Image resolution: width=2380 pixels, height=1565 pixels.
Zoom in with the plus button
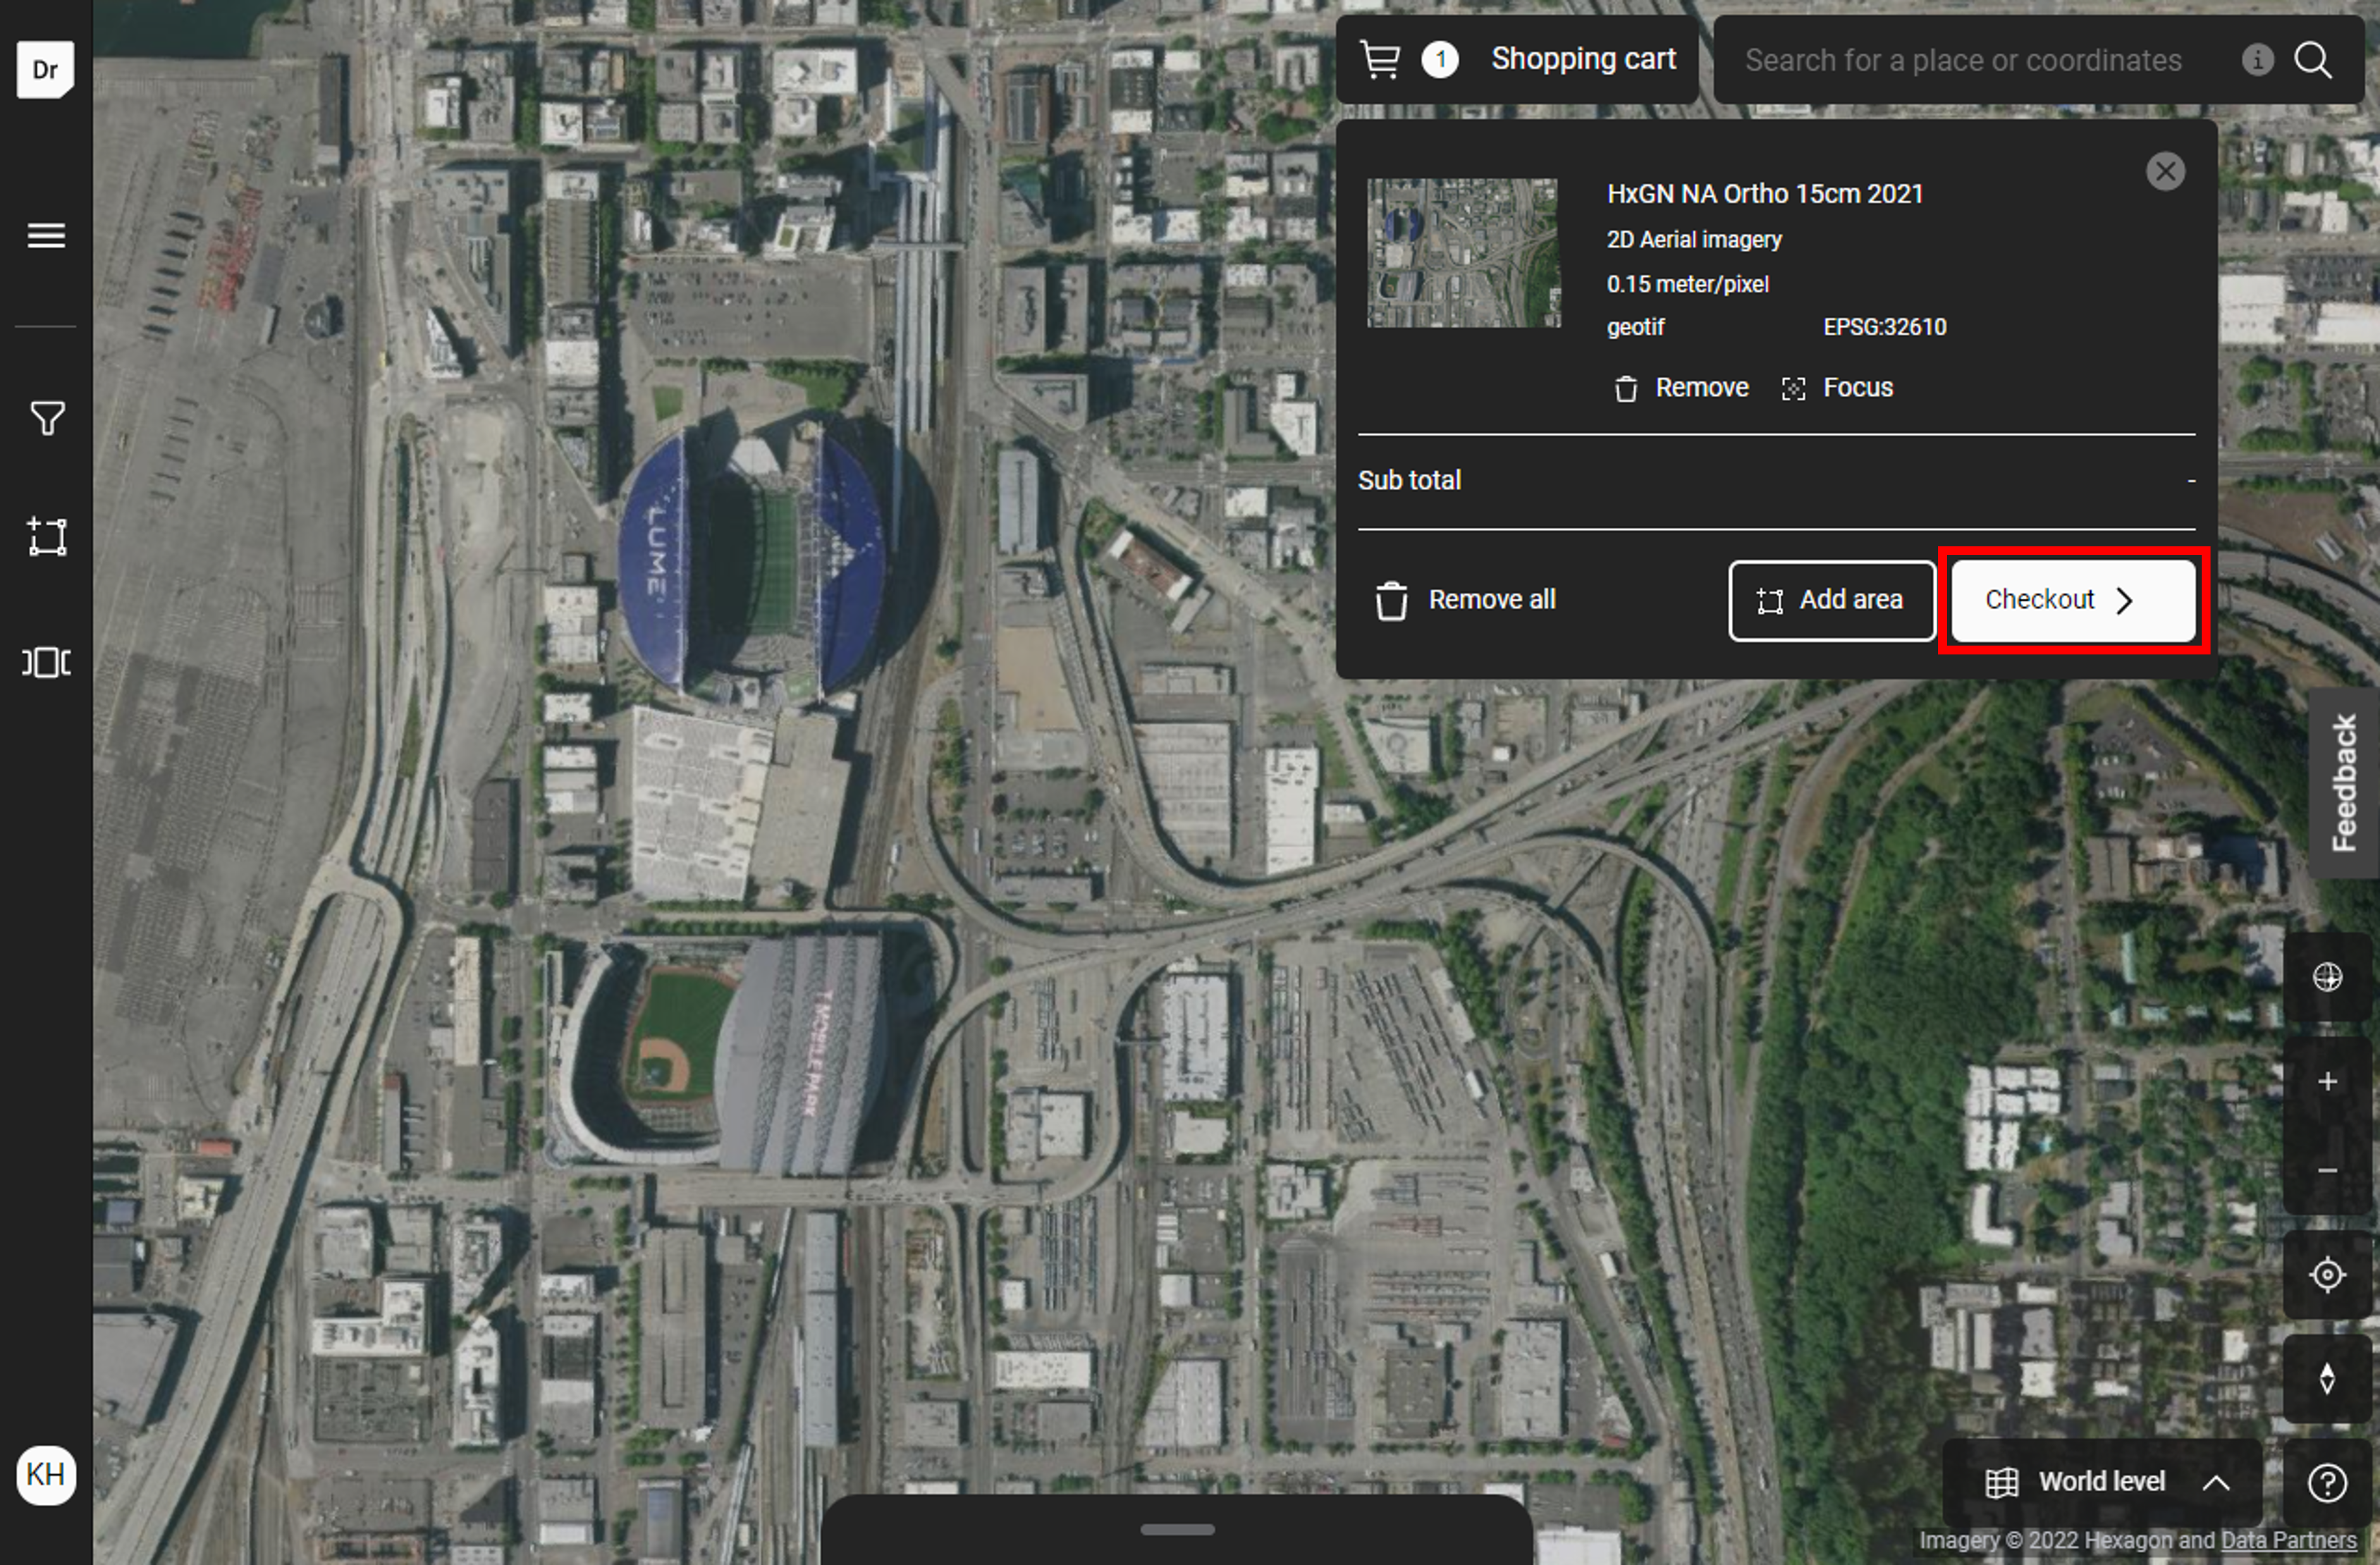pyautogui.click(x=2327, y=1082)
